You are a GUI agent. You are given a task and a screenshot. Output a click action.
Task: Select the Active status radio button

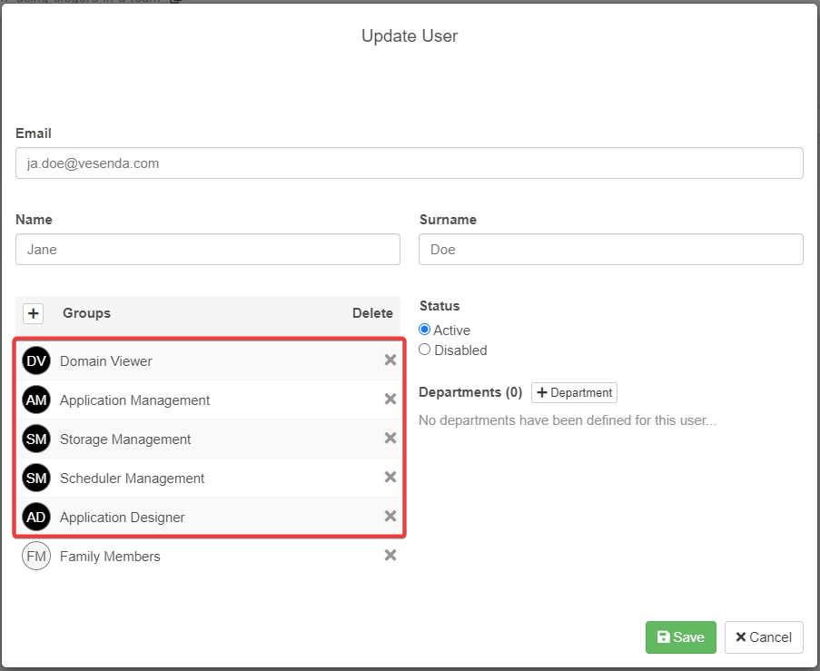(x=425, y=330)
